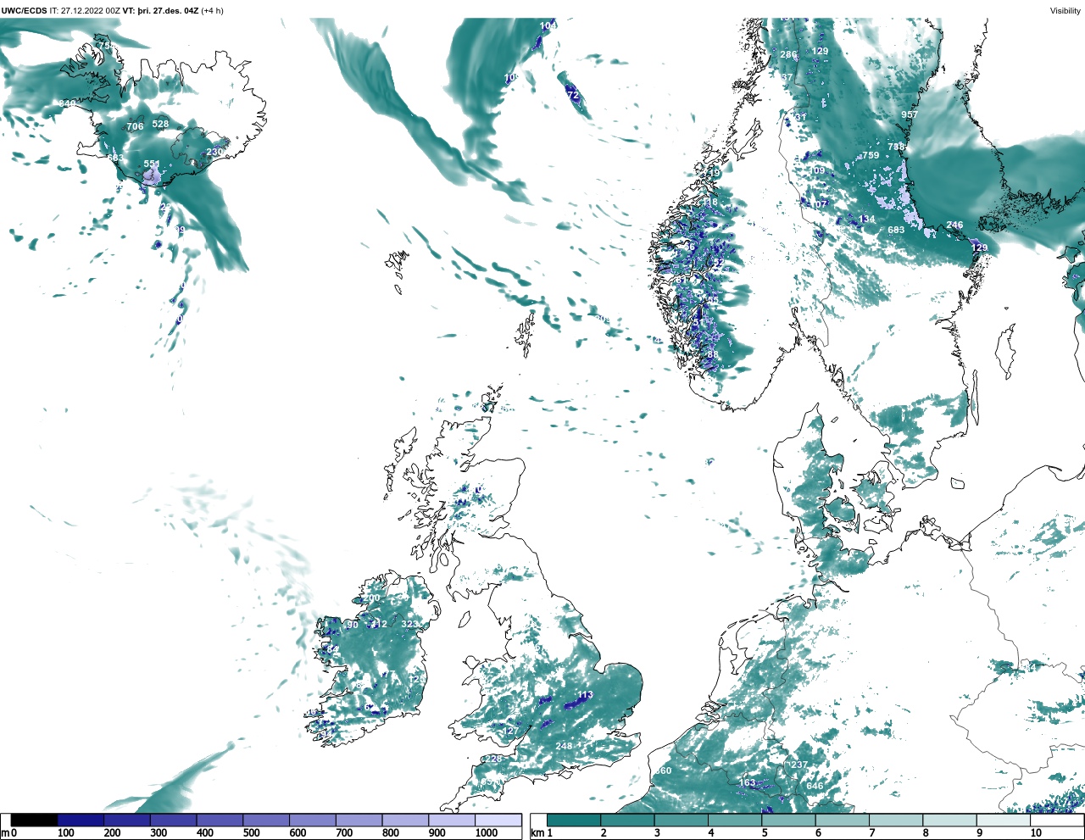The width and height of the screenshot is (1085, 840).
Task: Click the '10' tick label on km scale
Action: (x=1036, y=833)
